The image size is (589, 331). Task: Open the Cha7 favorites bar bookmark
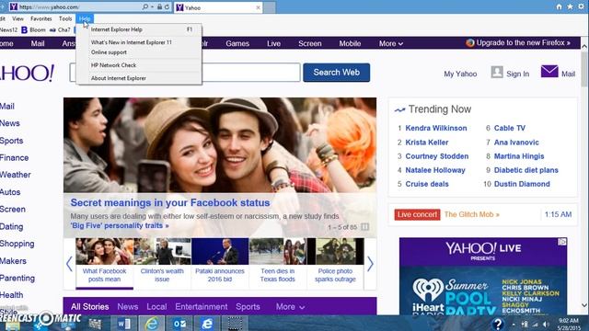[x=60, y=30]
